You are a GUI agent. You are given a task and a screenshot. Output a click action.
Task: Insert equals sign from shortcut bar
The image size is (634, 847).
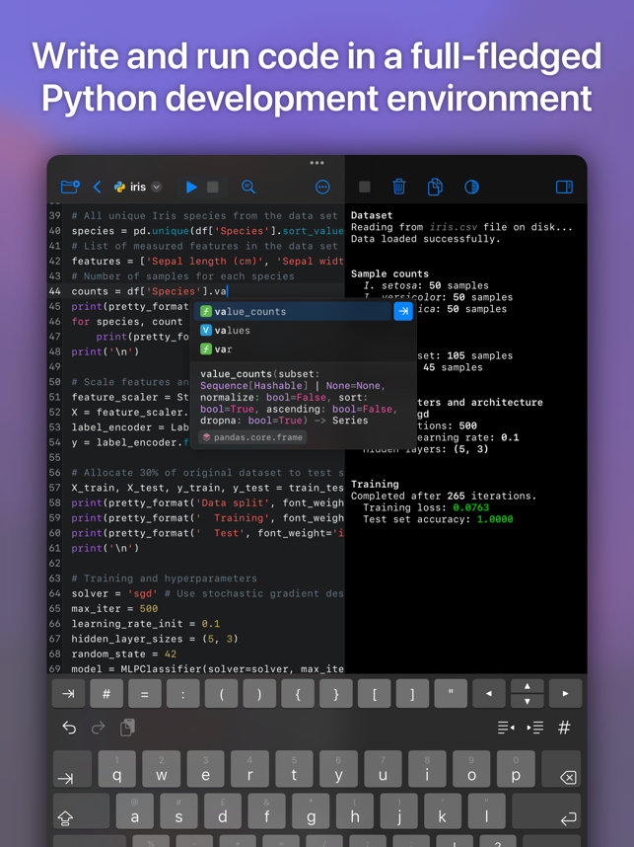(x=145, y=694)
